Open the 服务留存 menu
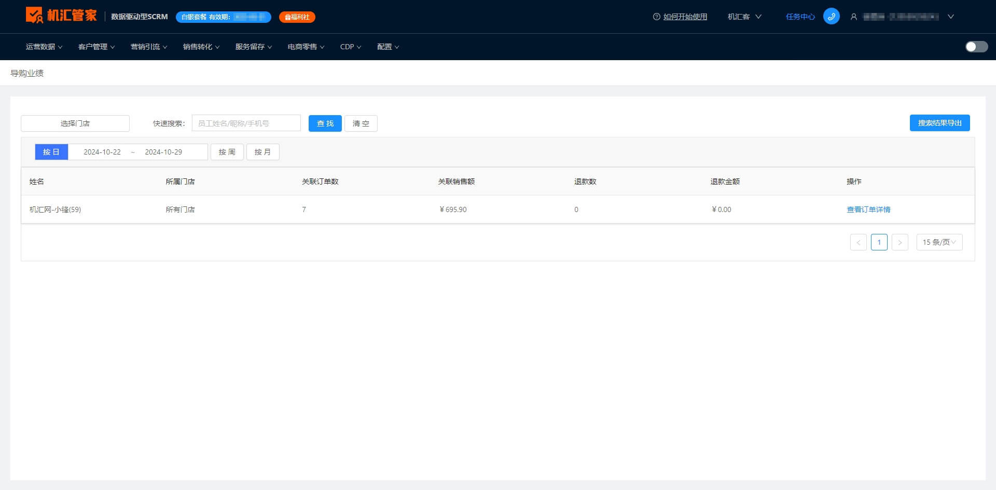This screenshot has width=996, height=490. [x=254, y=47]
